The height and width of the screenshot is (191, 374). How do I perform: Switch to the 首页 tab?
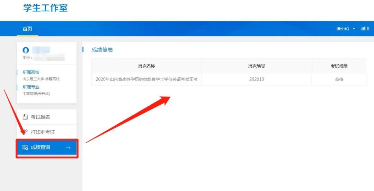point(27,29)
